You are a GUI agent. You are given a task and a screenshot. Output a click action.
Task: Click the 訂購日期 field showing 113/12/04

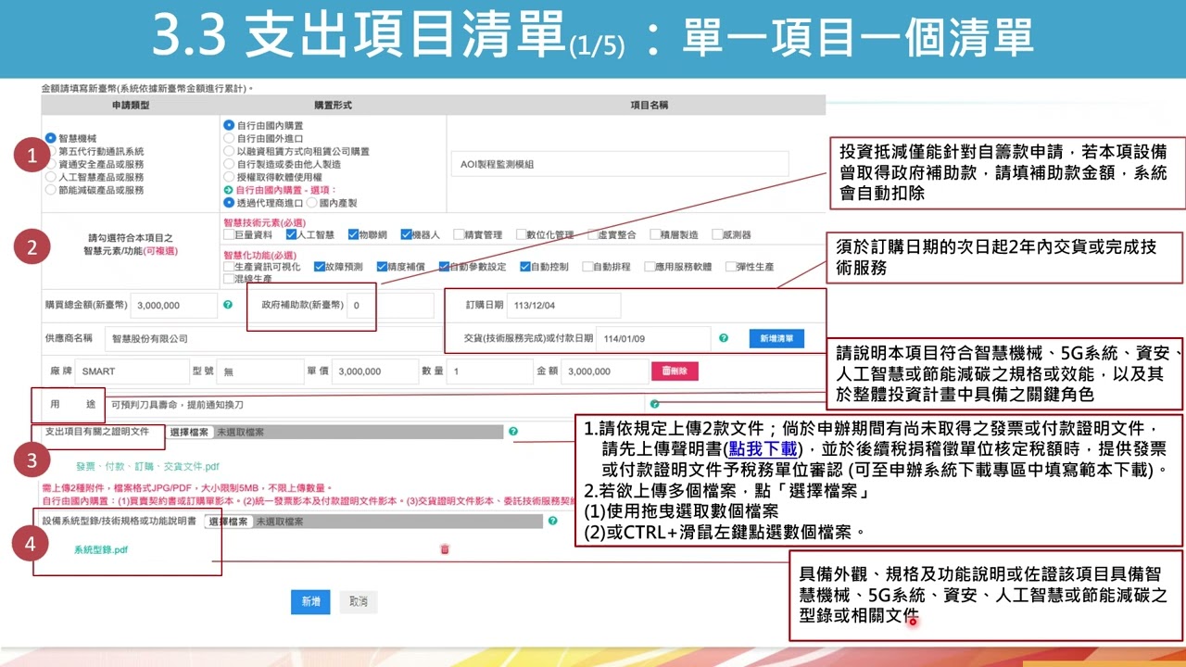(563, 305)
